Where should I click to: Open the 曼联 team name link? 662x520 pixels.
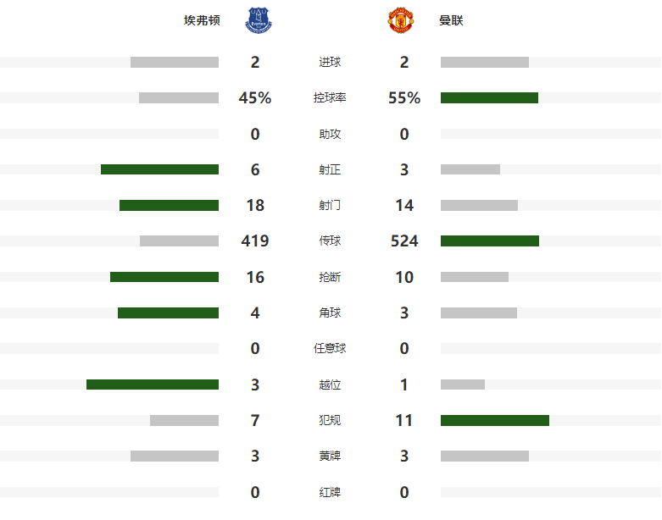[x=451, y=20]
